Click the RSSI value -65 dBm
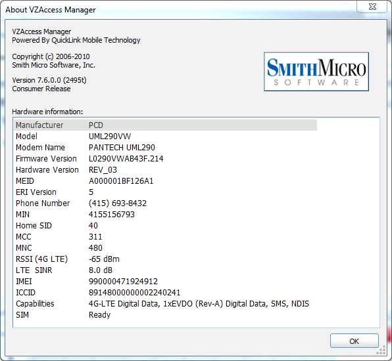392x361 pixels. (x=104, y=259)
